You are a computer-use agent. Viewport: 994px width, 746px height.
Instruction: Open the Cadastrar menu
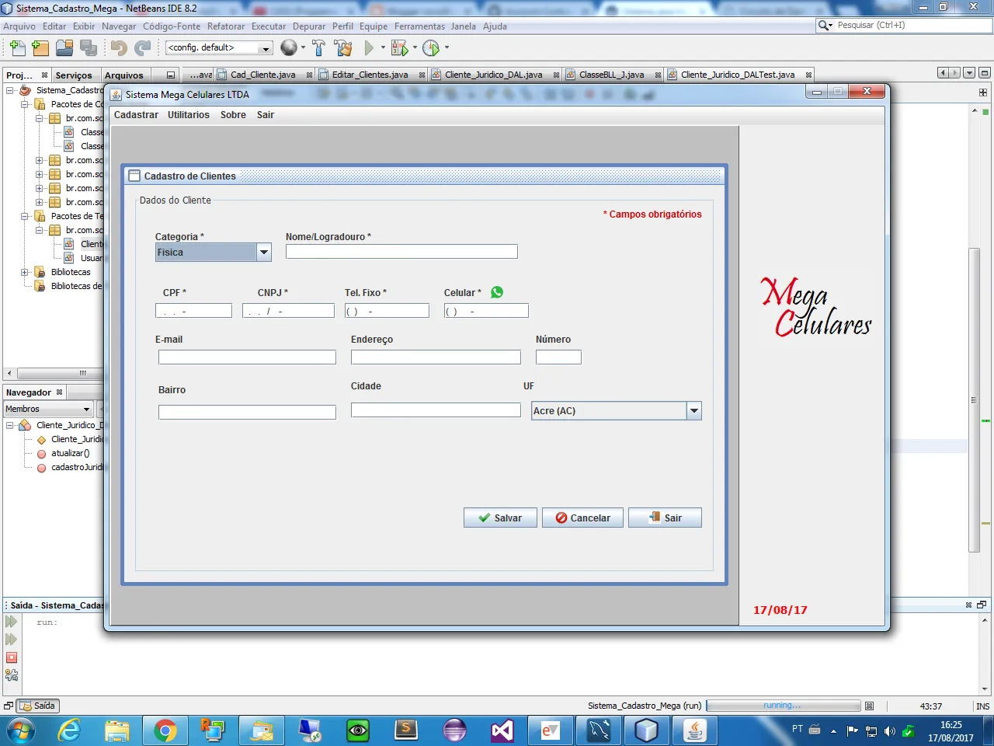pos(136,115)
